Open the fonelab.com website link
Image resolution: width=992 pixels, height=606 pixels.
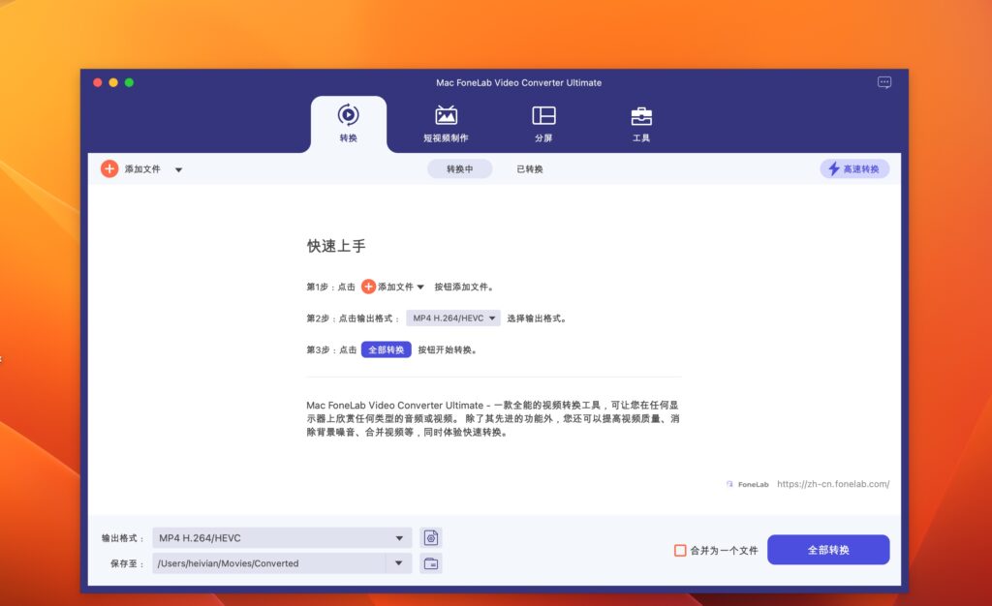pos(832,484)
